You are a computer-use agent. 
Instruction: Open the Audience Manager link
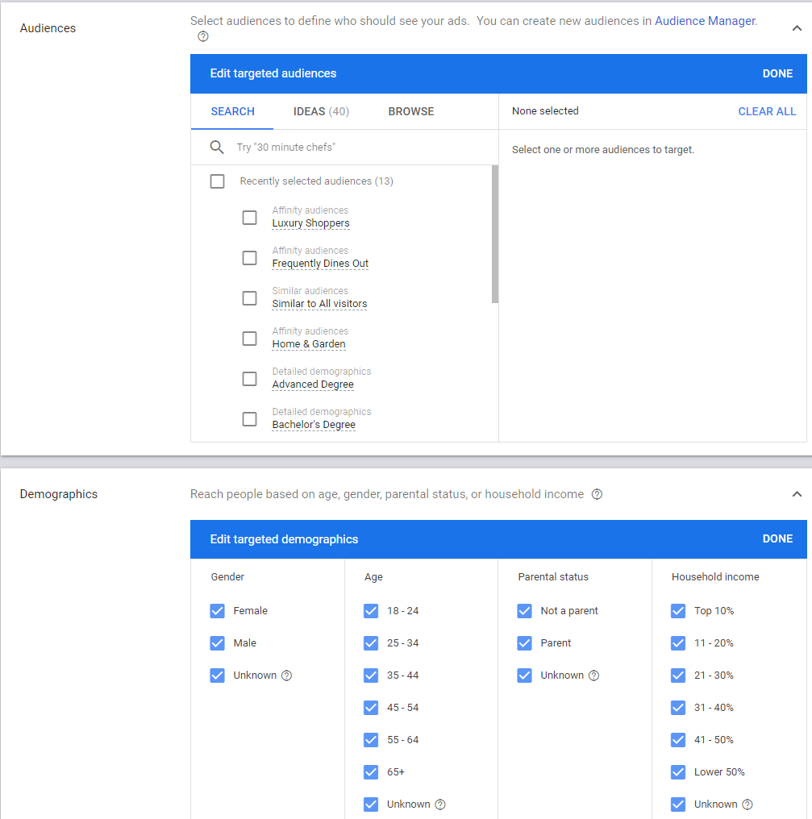705,21
